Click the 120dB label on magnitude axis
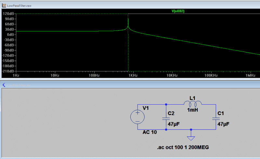The image size is (260, 159). [8, 14]
